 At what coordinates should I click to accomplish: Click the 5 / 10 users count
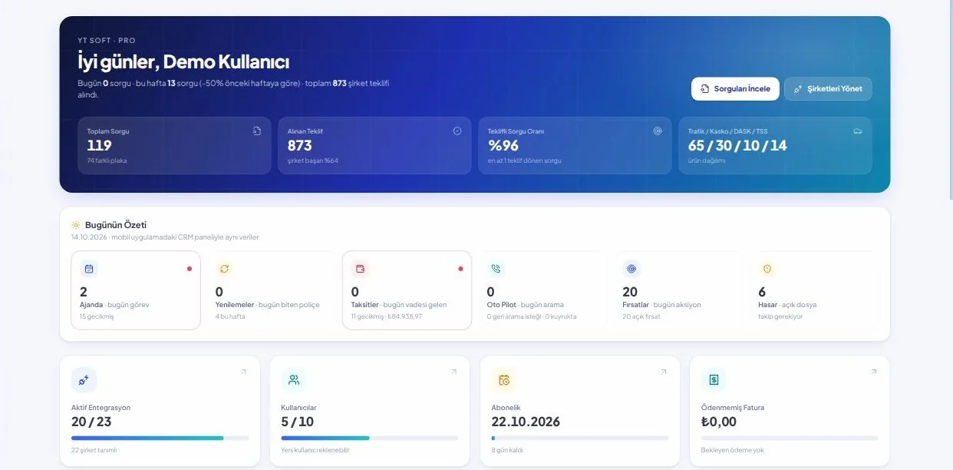click(298, 422)
